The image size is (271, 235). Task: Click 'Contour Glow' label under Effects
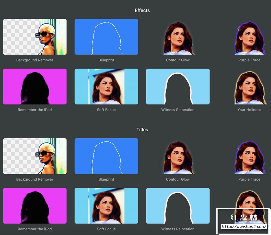(x=178, y=60)
